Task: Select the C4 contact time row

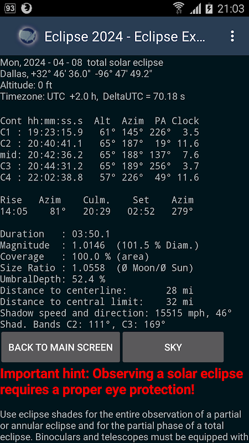Action: pos(100,177)
